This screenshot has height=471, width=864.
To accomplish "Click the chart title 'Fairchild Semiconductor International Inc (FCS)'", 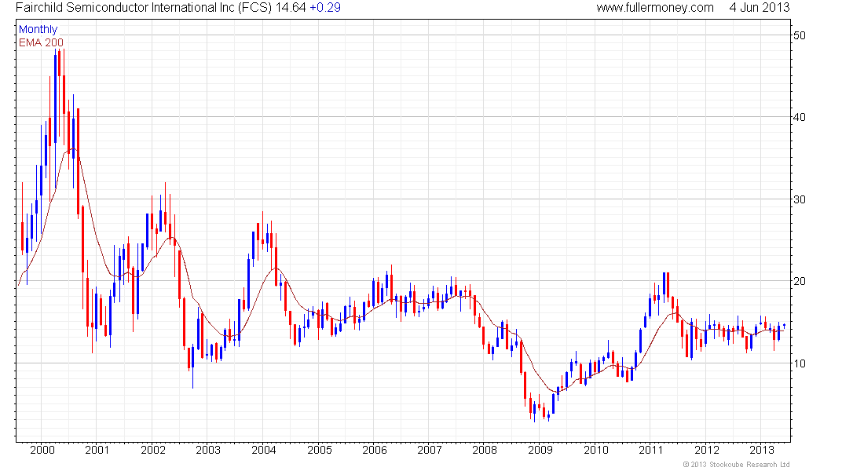I will (144, 8).
